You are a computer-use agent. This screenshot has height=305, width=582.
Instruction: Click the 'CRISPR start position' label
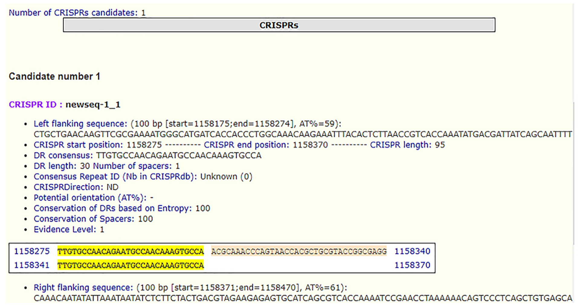[x=78, y=145]
